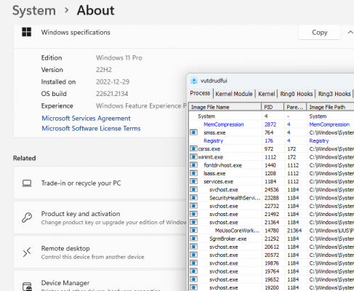Select csrss.exe process name
Viewport: 354px width, 291px height.
[x=209, y=149]
